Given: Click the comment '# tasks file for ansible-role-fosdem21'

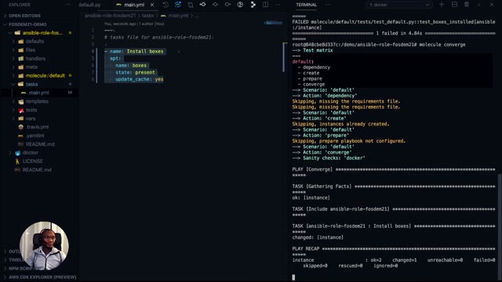Looking at the screenshot, I should [158, 37].
